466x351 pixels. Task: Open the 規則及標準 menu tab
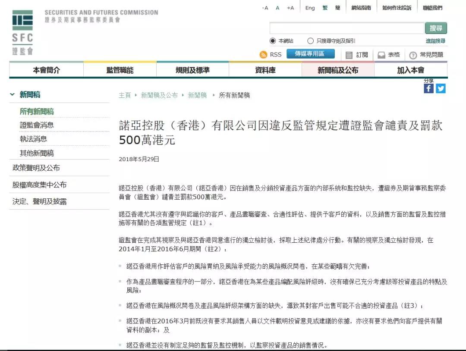(192, 70)
